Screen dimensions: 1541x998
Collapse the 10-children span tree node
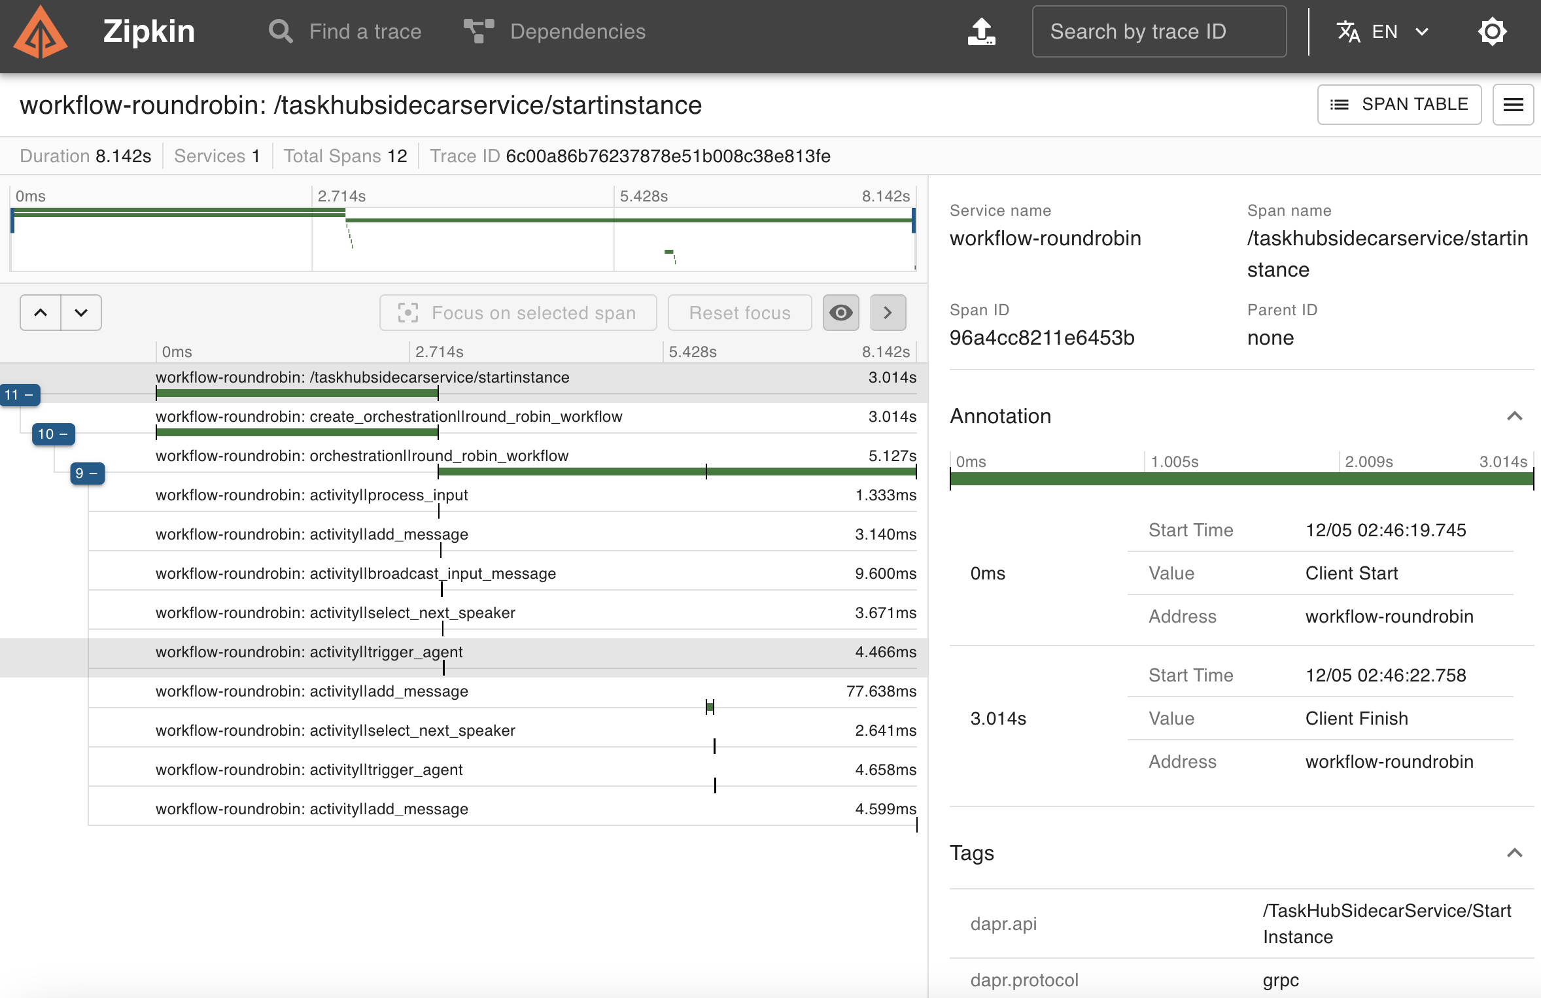[54, 434]
